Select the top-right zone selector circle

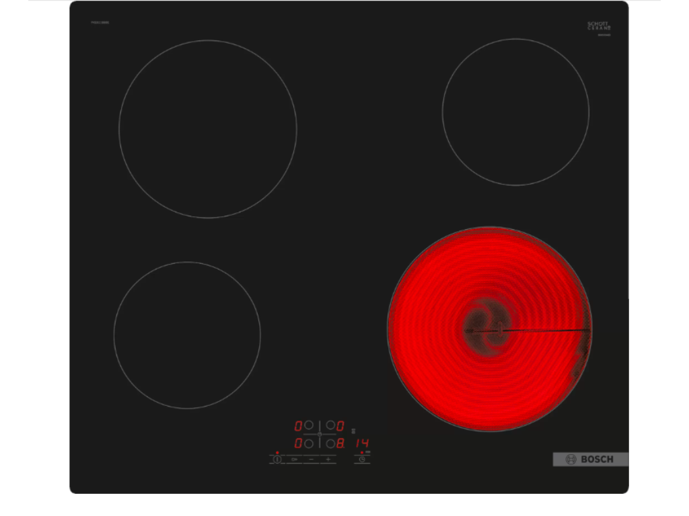pos(330,425)
